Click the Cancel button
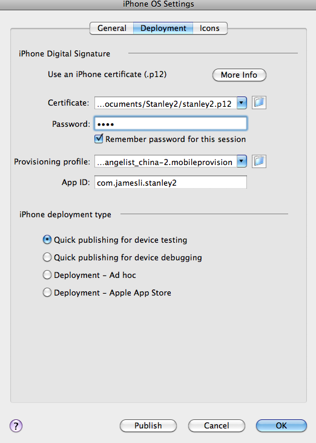 (x=217, y=425)
